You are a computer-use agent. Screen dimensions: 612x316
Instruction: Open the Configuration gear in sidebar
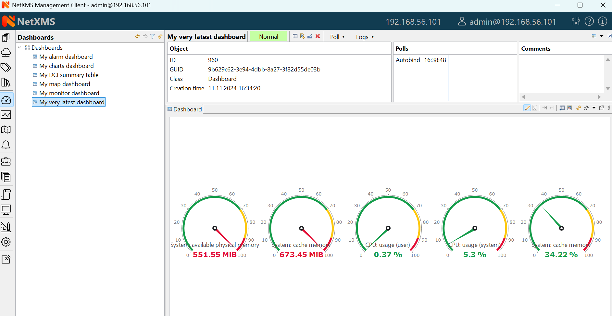pyautogui.click(x=6, y=242)
